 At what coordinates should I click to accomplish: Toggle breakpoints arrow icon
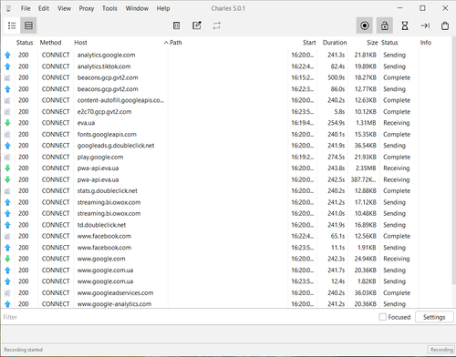pyautogui.click(x=425, y=25)
